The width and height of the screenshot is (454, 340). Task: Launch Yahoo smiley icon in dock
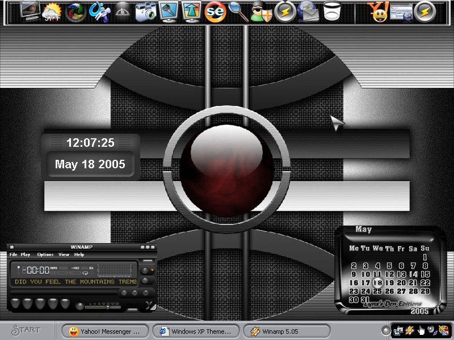pos(379,12)
